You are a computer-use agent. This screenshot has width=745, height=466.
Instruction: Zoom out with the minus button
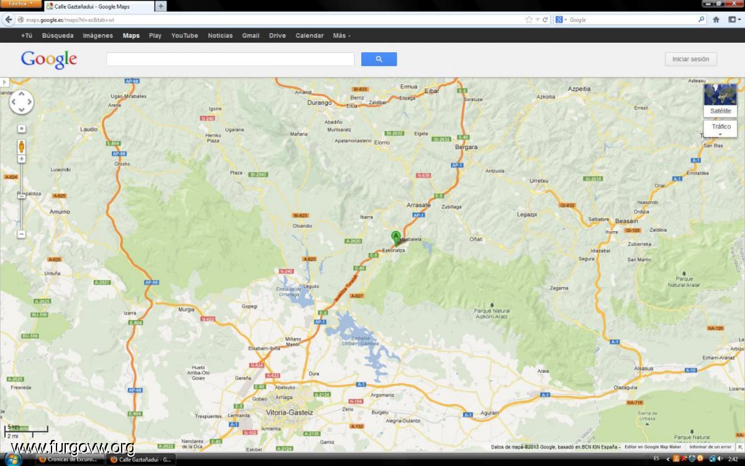click(22, 234)
